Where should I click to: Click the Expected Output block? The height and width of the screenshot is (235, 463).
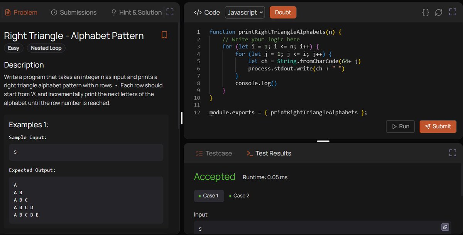86,200
